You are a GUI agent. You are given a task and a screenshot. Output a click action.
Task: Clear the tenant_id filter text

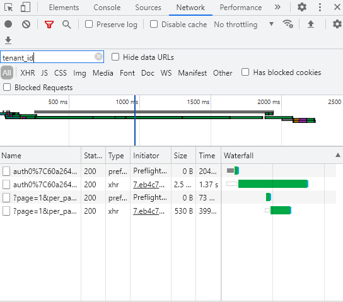point(98,57)
